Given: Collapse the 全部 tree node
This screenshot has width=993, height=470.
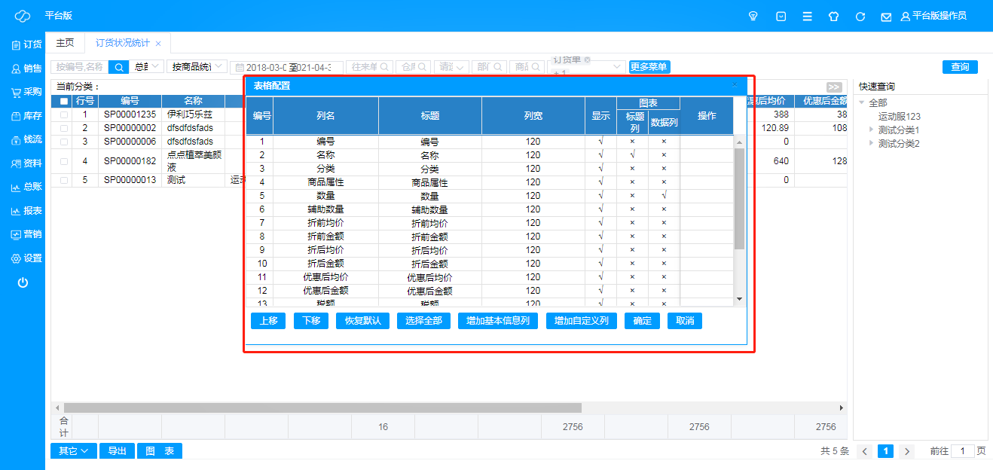Looking at the screenshot, I should click(862, 102).
